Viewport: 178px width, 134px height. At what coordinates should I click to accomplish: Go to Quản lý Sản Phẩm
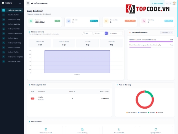tap(12, 24)
